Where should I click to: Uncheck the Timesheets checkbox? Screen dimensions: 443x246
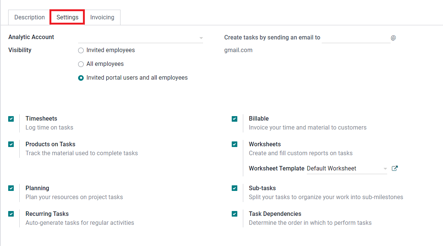coord(11,119)
